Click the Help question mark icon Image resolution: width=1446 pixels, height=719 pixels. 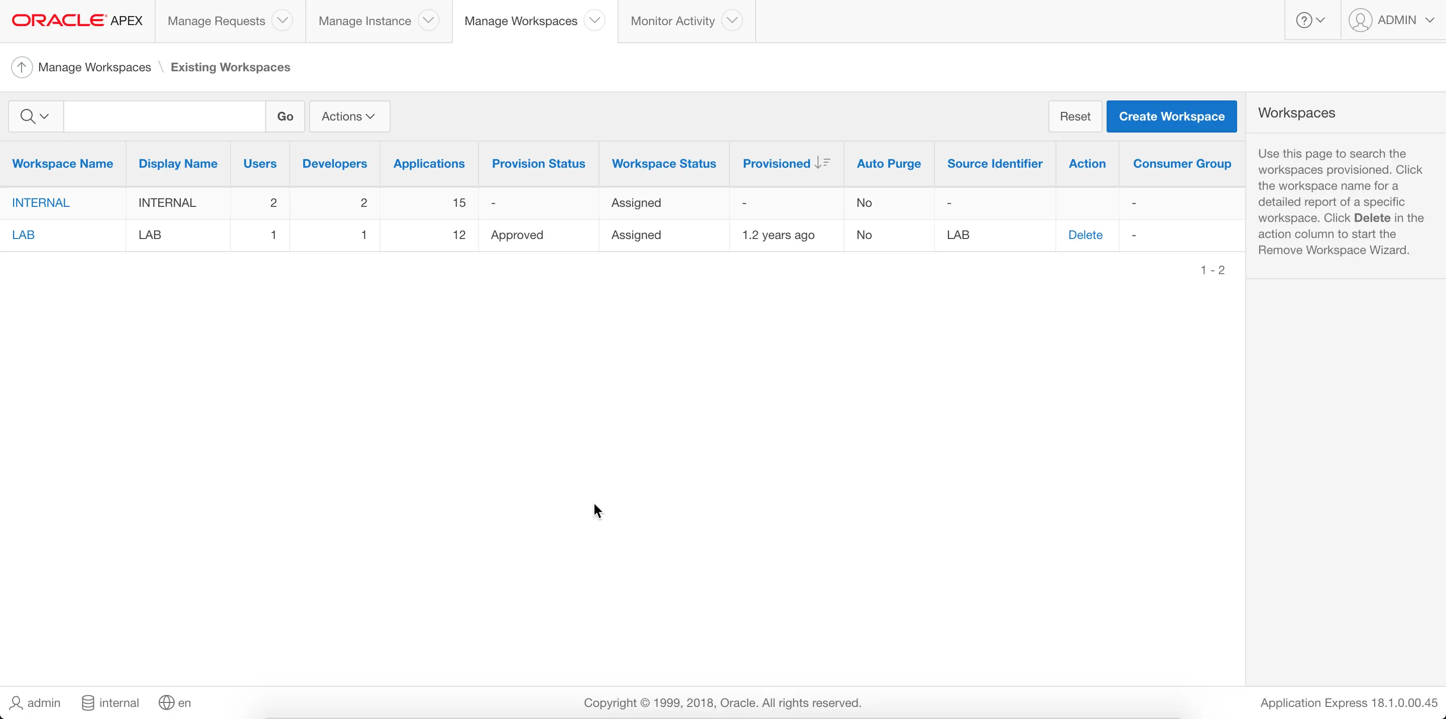pos(1303,21)
